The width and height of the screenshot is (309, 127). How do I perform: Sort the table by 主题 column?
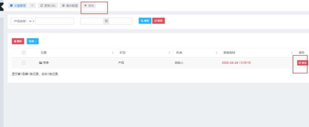coord(113,53)
